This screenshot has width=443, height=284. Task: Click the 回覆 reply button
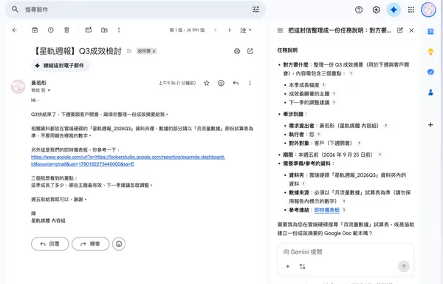[49, 244]
